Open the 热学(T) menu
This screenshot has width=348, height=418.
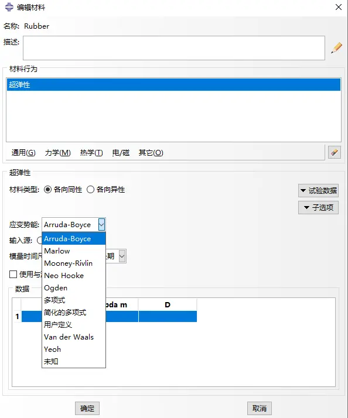click(91, 152)
